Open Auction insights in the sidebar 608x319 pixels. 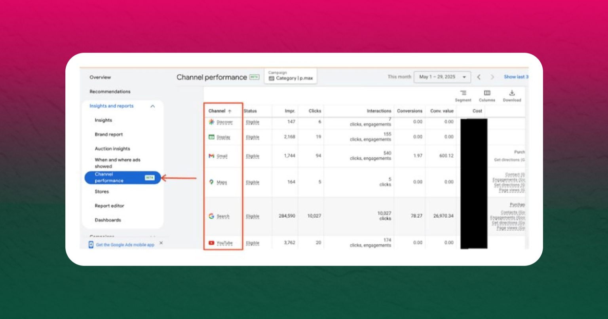(112, 149)
